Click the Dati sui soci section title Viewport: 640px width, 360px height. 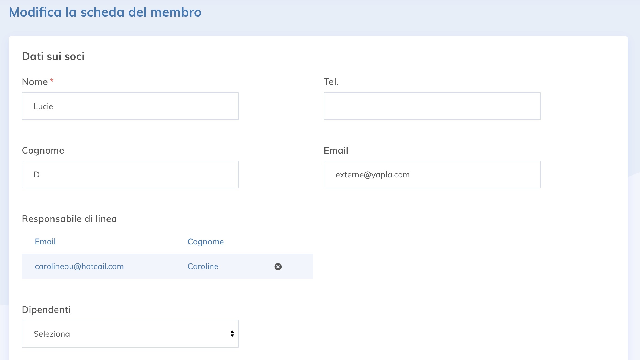point(53,56)
